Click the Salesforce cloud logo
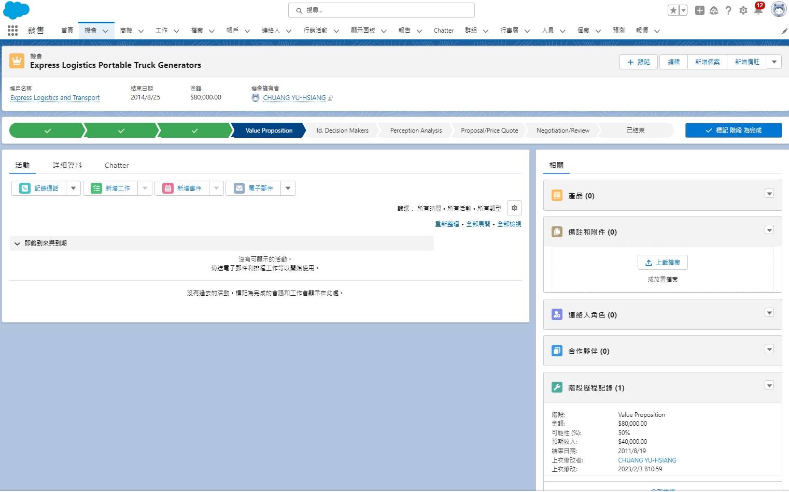Screen dimensions: 789x492 point(17,10)
